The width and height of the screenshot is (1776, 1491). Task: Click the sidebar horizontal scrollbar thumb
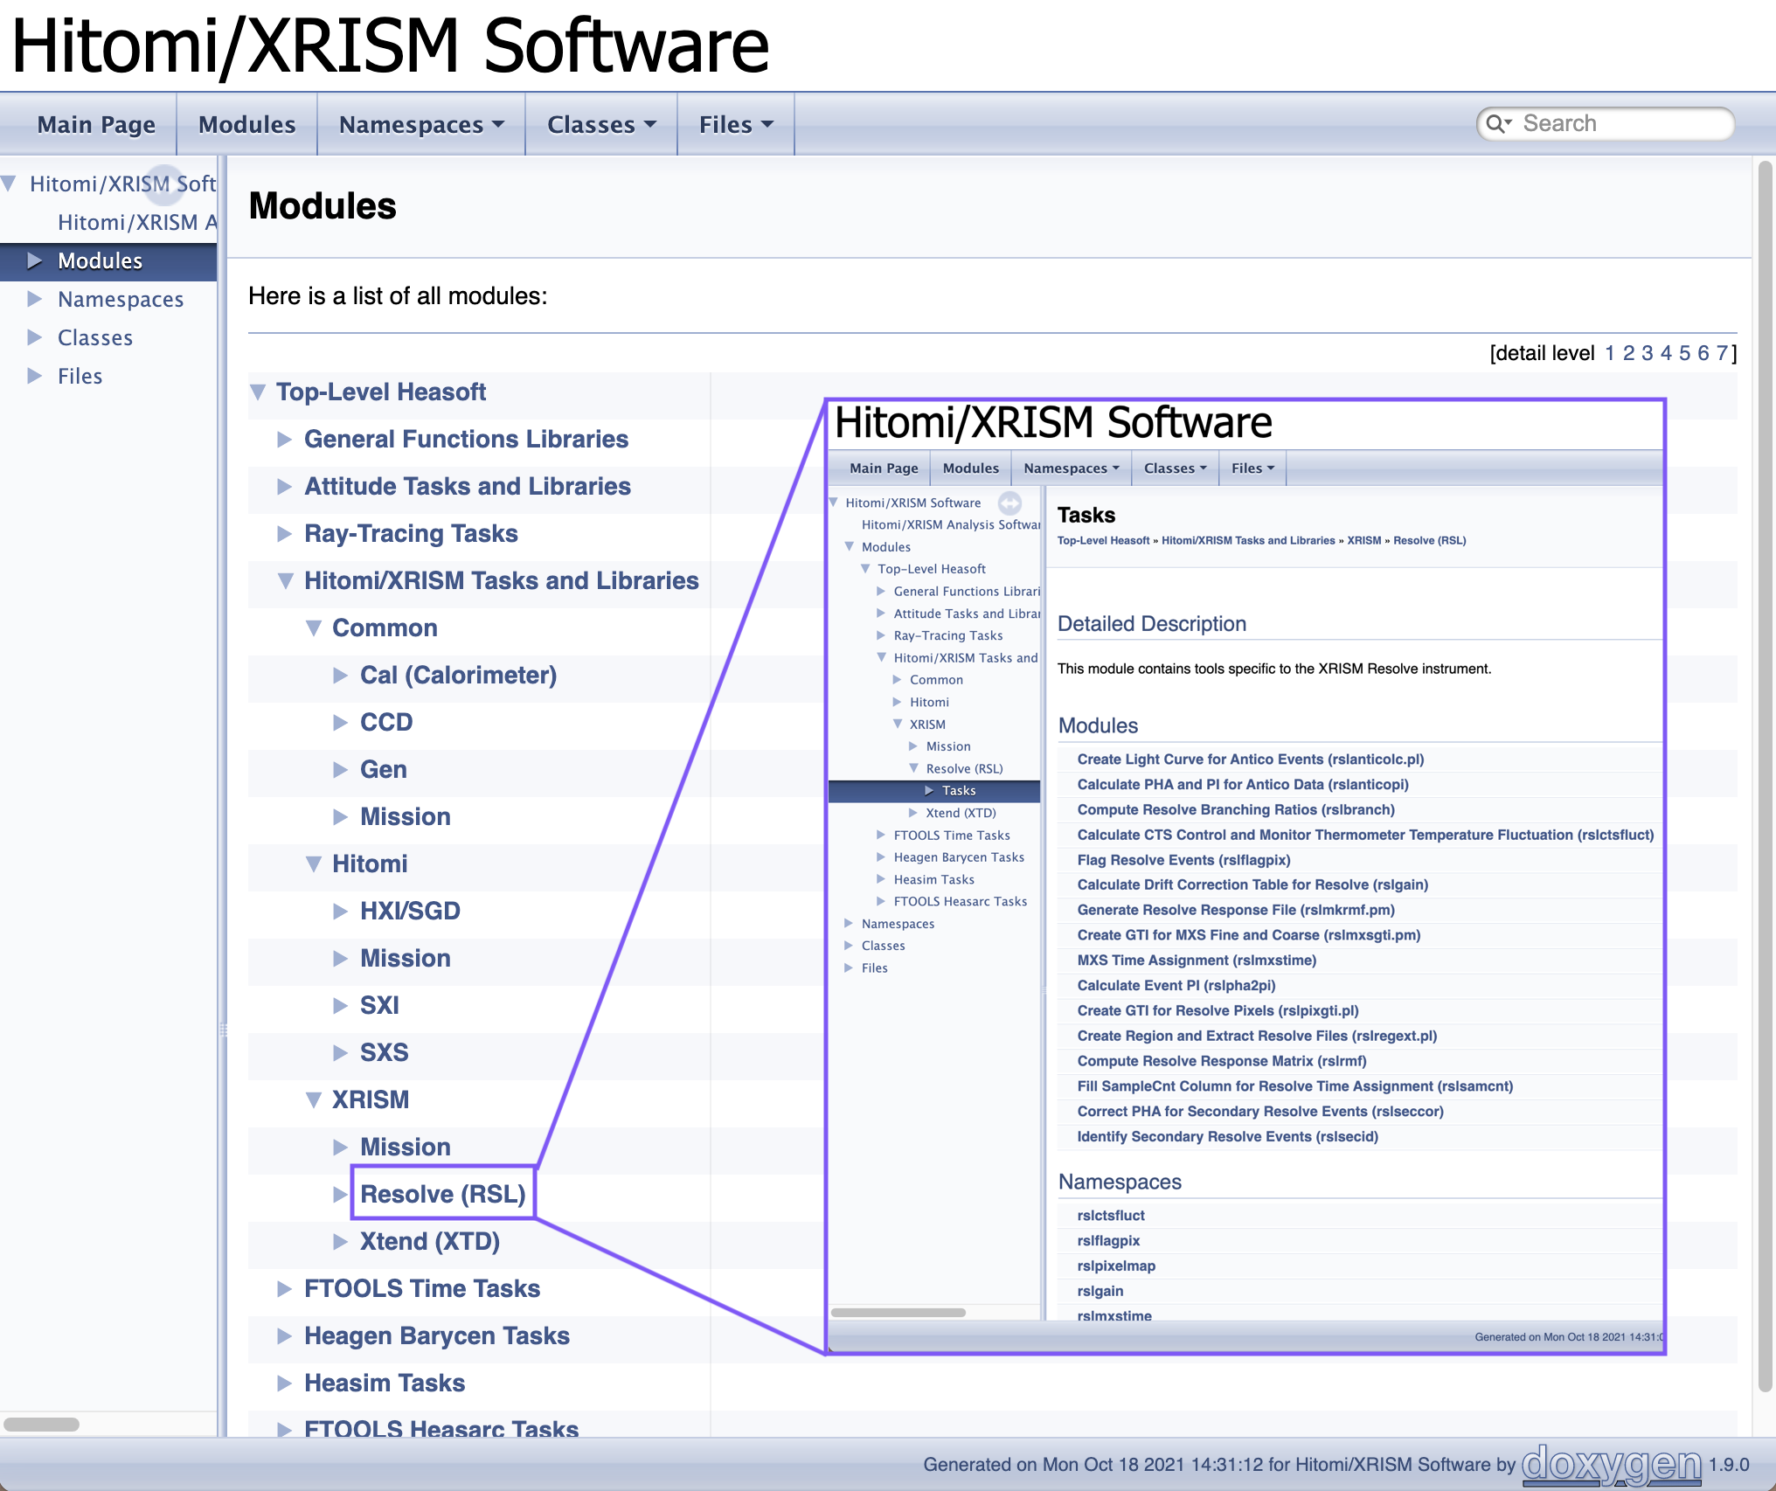(41, 1424)
